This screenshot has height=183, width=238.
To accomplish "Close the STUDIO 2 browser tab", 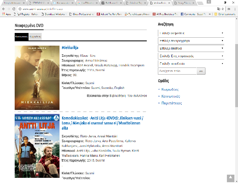I will (x=48, y=3).
